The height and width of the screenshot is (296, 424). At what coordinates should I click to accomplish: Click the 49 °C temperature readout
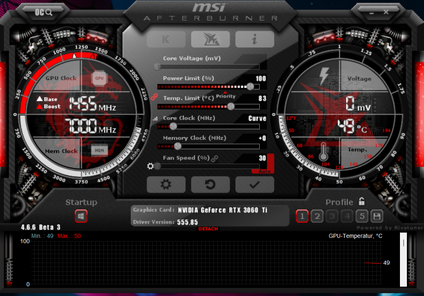[352, 126]
